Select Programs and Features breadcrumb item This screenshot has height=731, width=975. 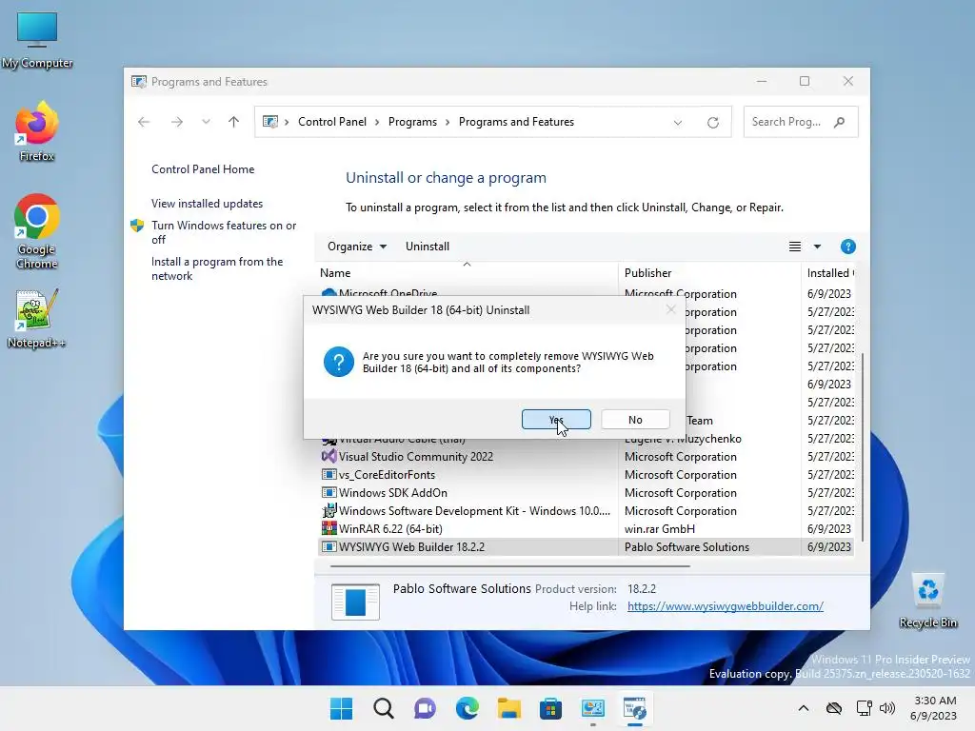click(516, 122)
